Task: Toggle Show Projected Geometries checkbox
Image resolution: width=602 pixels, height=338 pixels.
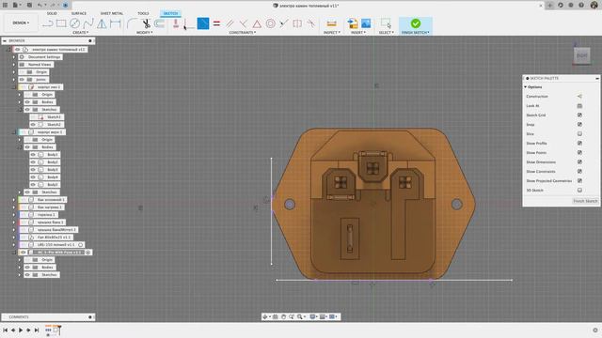Action: (x=579, y=180)
